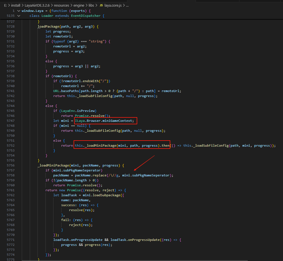Viewport: 283px width, 261px height.
Task: Click resolve(res) on line 5765
Action: (81, 210)
